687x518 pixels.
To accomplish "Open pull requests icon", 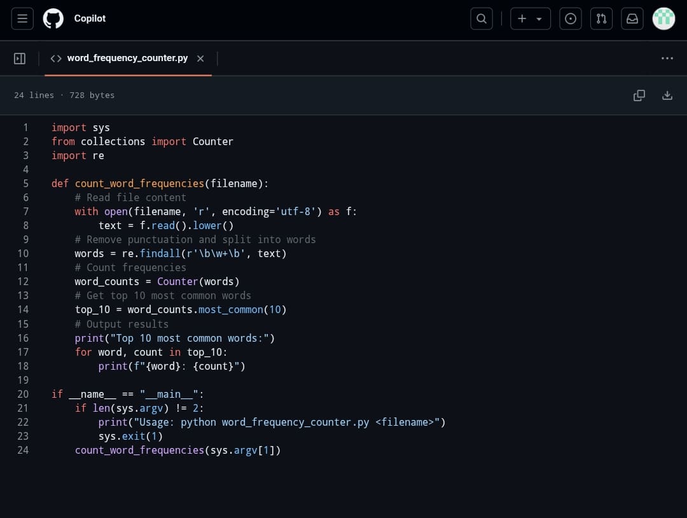I will pos(601,18).
